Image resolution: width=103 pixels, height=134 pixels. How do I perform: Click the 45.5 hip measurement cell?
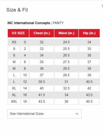[x=89, y=102]
